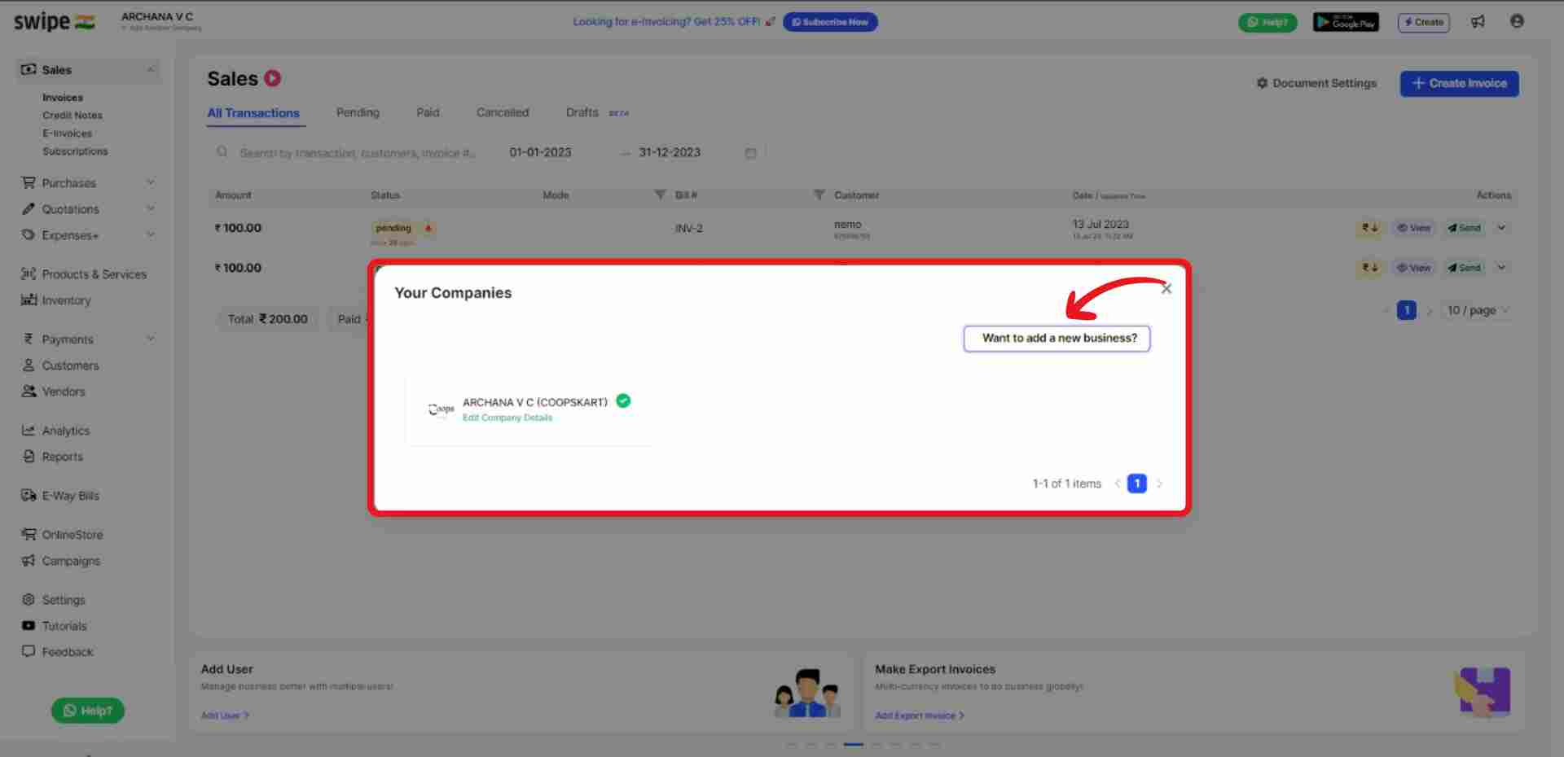Click the transaction search field

pyautogui.click(x=357, y=153)
